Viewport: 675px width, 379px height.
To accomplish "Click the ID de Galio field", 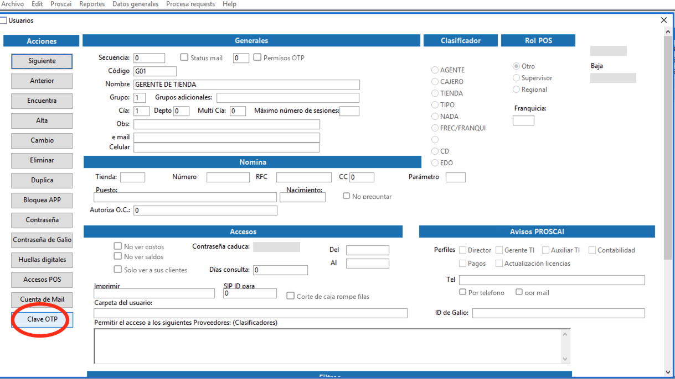I will (559, 313).
